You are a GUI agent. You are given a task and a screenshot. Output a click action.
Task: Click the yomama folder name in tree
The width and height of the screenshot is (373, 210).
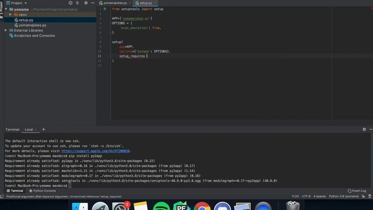[21, 9]
